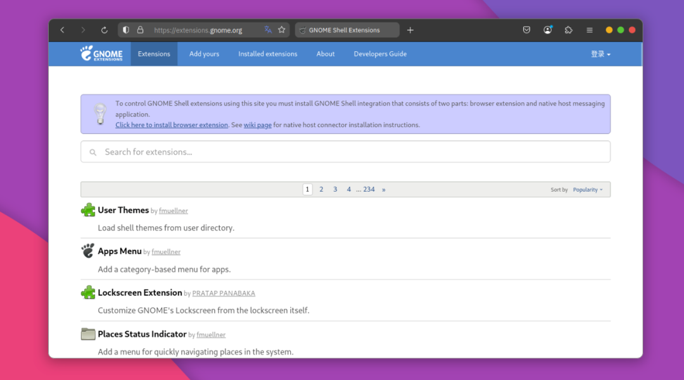Click the User Themes puzzle icon
This screenshot has width=684, height=380.
[x=88, y=210]
